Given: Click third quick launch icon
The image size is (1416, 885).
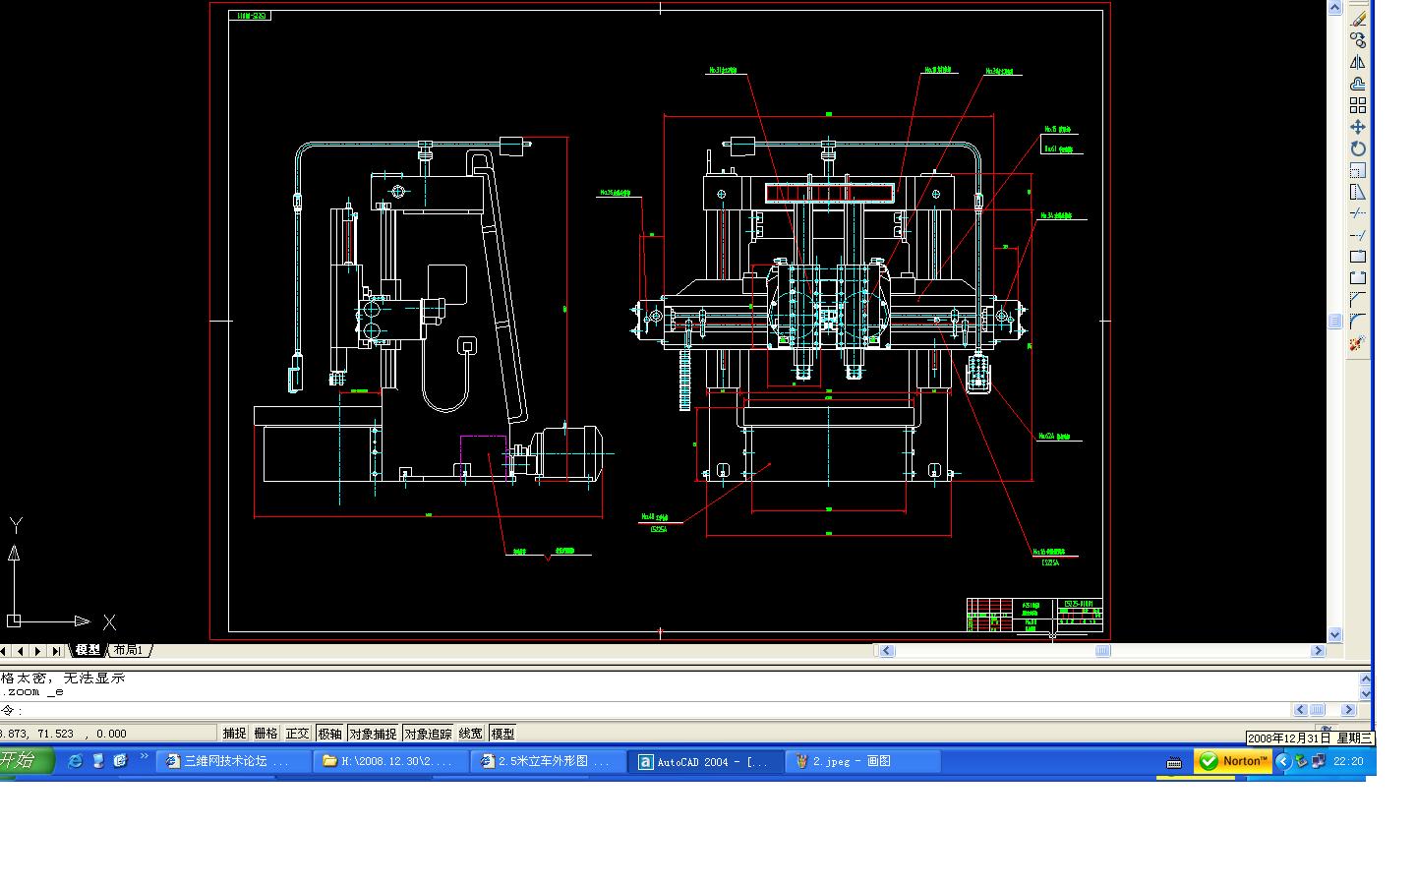Looking at the screenshot, I should coord(120,761).
